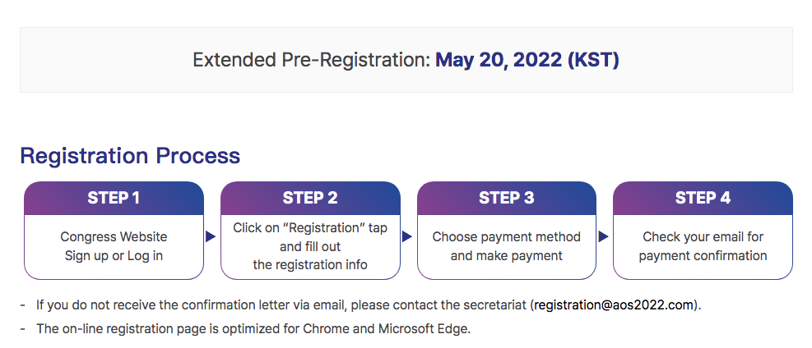Screen dimensions: 812x348
Task: Click the arrow between Step 2 and Step 3
Action: click(x=407, y=236)
